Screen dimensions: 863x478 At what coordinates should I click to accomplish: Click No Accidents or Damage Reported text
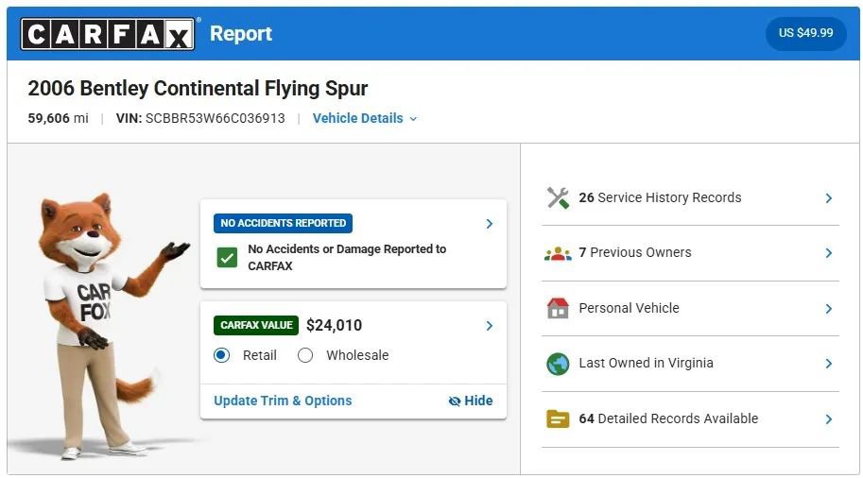[x=347, y=258]
